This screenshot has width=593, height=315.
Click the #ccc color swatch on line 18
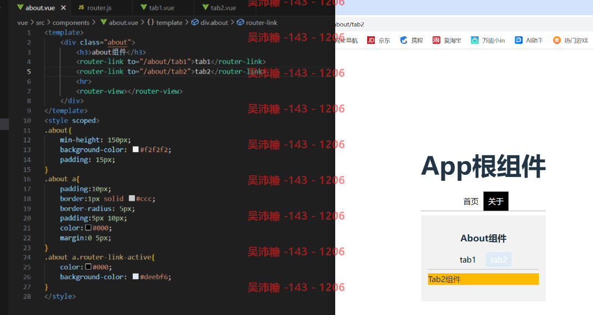click(x=132, y=198)
